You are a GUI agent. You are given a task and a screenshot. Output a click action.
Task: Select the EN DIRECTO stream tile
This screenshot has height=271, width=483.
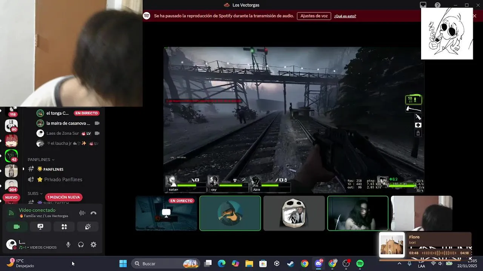tap(166, 213)
